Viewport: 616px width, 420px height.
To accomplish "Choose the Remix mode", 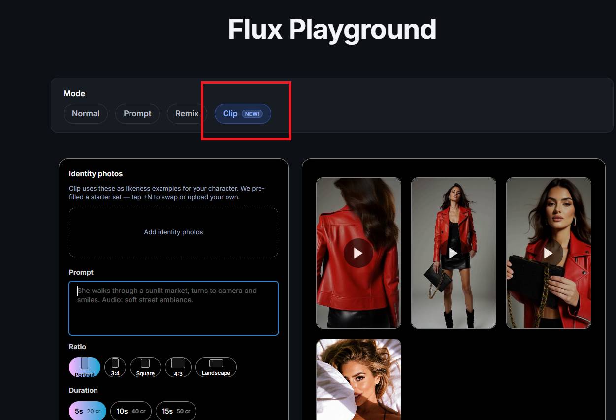I will point(187,114).
